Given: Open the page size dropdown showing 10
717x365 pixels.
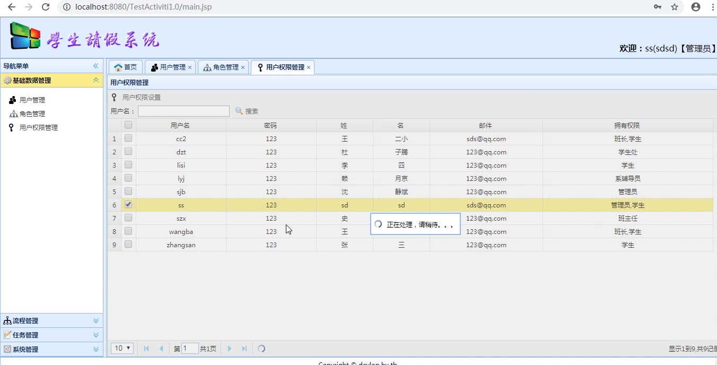Looking at the screenshot, I should (x=122, y=349).
